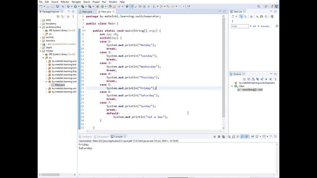Open the Refactor menu
Screen dimensions: 317x178
tap(65, 2)
